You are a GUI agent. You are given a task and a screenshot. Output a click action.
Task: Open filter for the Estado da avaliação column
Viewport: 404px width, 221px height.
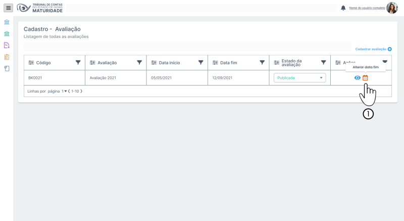[x=323, y=62]
